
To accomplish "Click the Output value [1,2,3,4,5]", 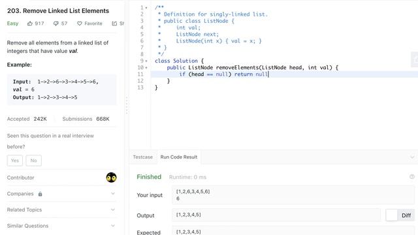I will pyautogui.click(x=189, y=215).
